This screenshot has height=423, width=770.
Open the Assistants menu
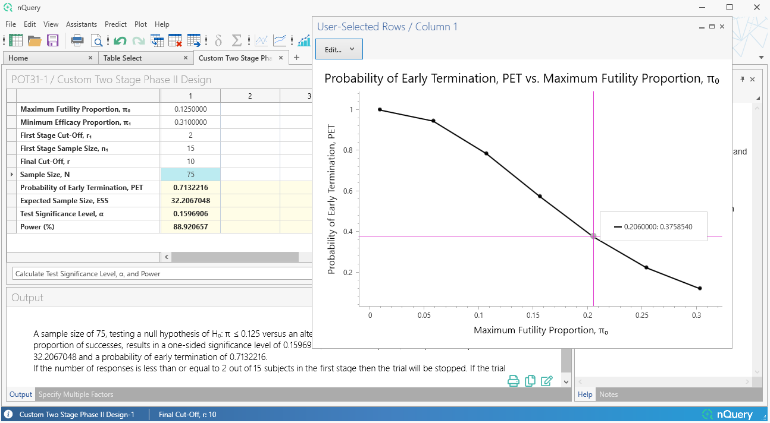pyautogui.click(x=82, y=24)
